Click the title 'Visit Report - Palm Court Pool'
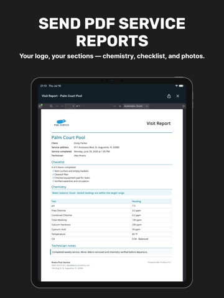The height and width of the screenshot is (298, 224). (x=62, y=96)
